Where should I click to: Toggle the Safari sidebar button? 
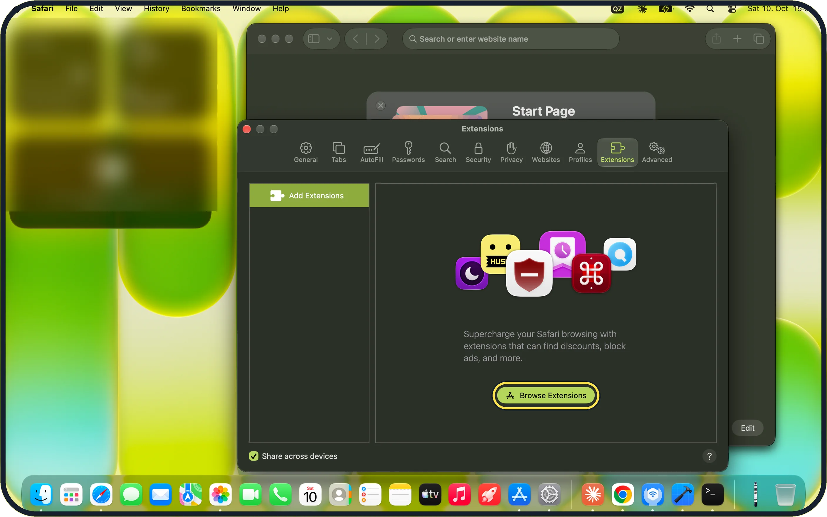(x=314, y=39)
